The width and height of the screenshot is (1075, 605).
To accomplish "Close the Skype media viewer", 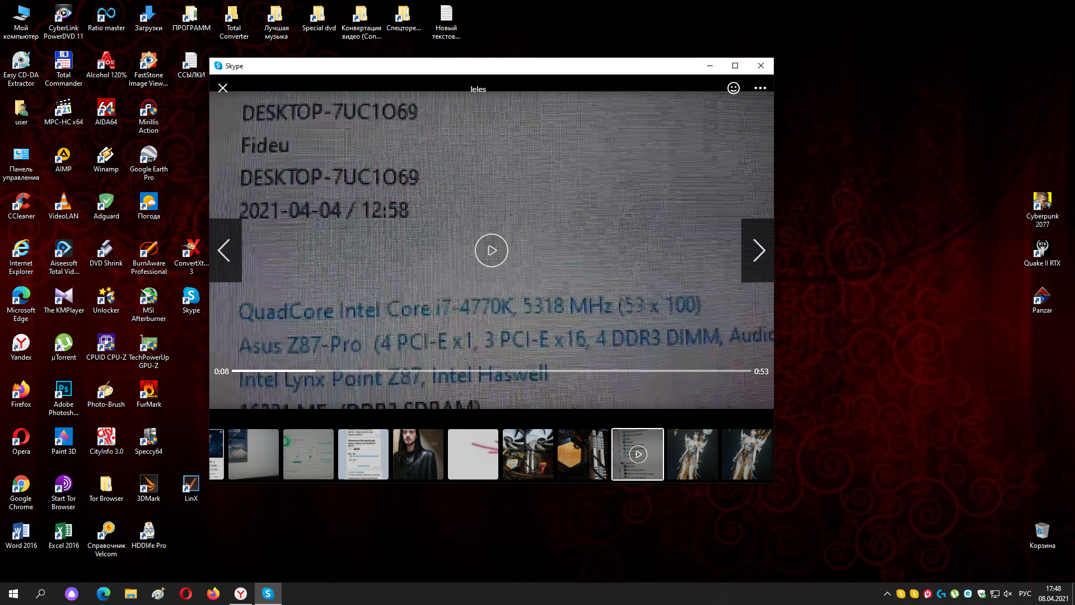I will tap(223, 88).
